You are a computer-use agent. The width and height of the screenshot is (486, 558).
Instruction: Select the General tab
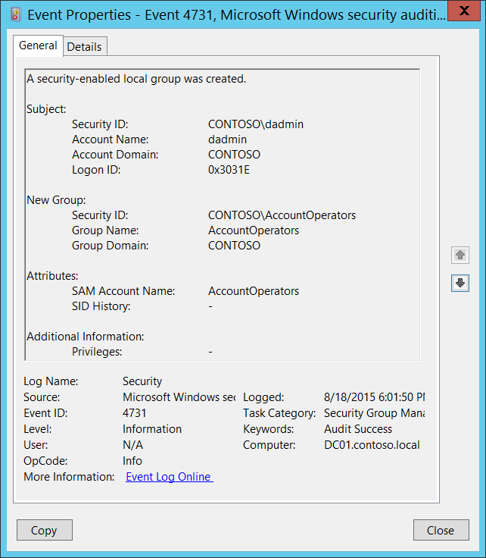tap(38, 45)
